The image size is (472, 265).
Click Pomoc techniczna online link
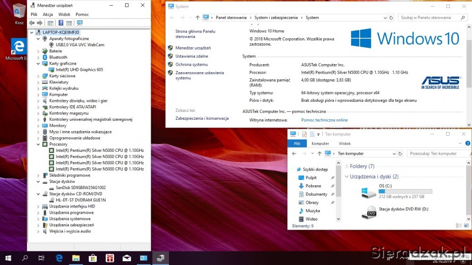click(324, 120)
